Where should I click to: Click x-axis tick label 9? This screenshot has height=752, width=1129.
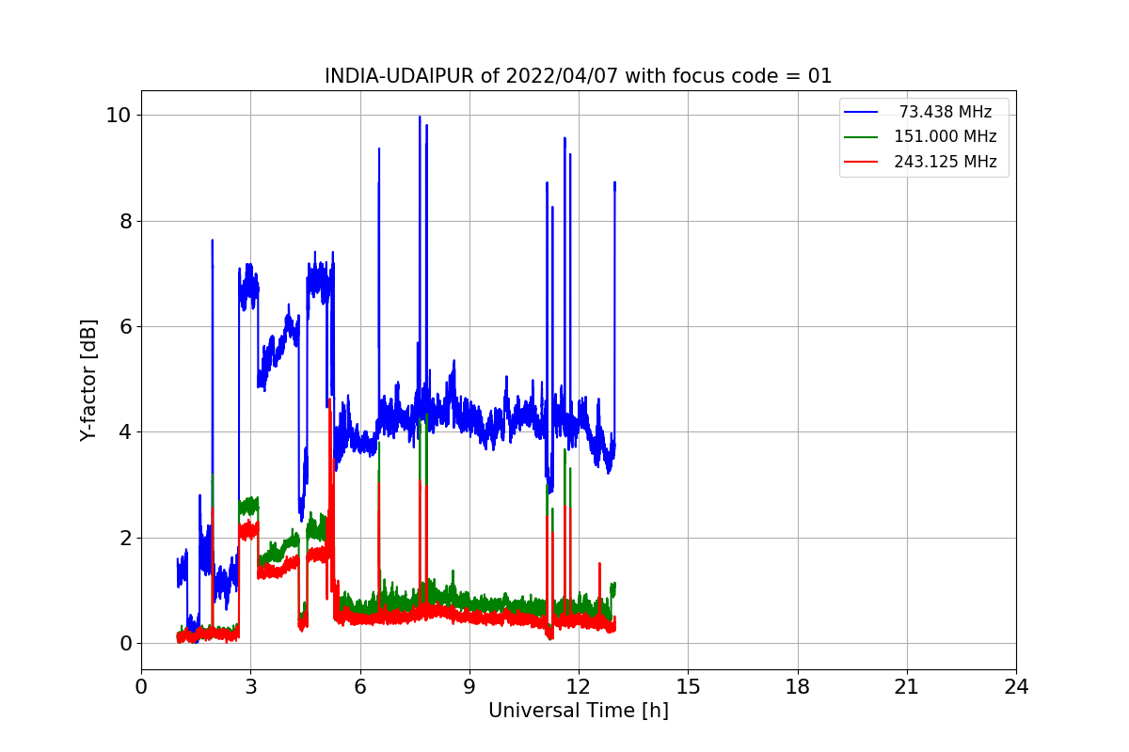coord(469,687)
